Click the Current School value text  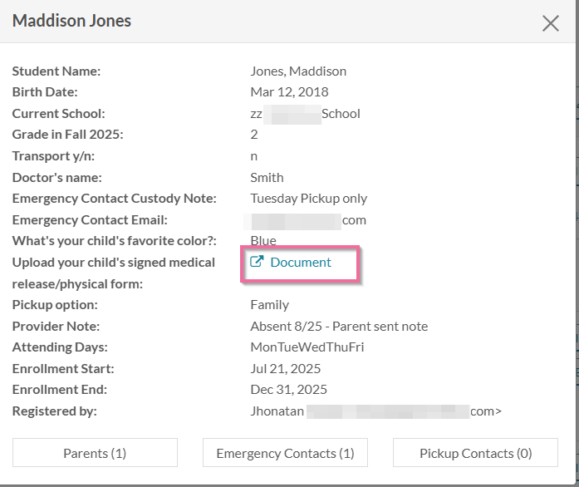click(x=305, y=114)
